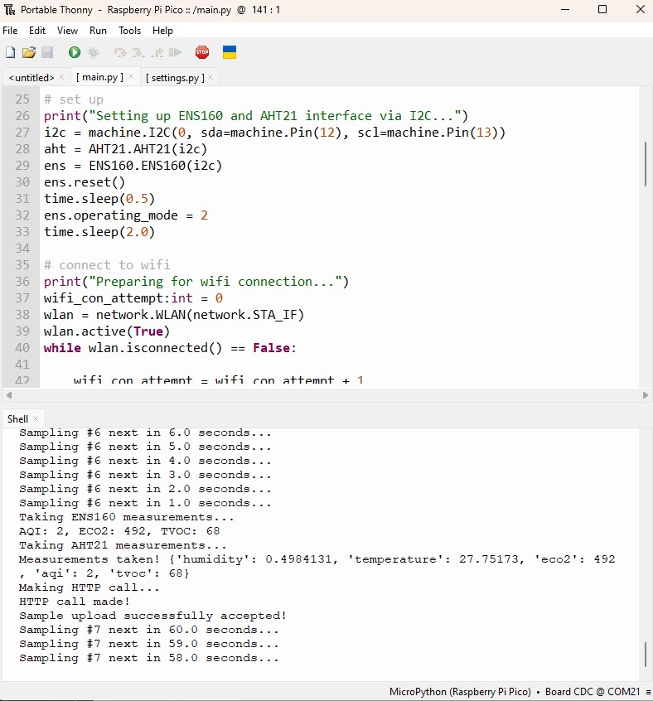Click the editor vertical scrollbar
Image resolution: width=653 pixels, height=701 pixels.
pos(646,163)
